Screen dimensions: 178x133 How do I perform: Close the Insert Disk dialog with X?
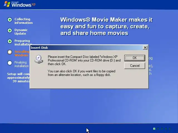click(x=145, y=48)
